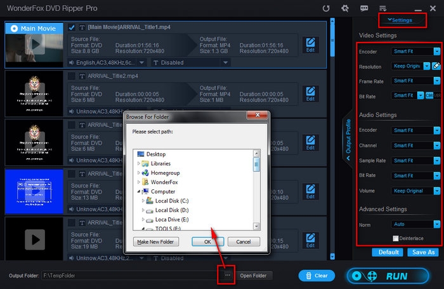Image resolution: width=444 pixels, height=289 pixels.
Task: Open the gear settings icon in title bar
Action: [345, 8]
